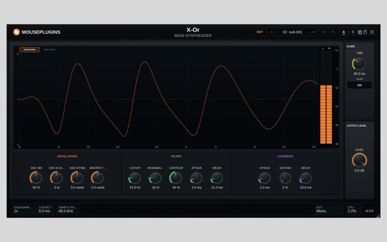387x242 pixels.
Task: Click the OSCILLATORS section header
Action: pyautogui.click(x=67, y=156)
